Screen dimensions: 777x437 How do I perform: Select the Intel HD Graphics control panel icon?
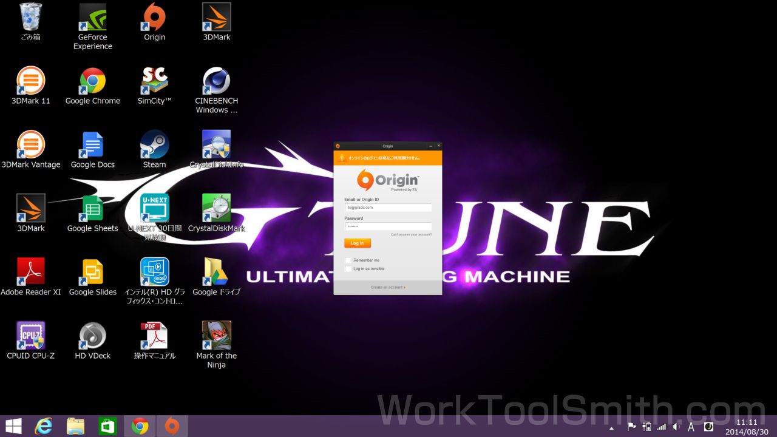point(155,281)
